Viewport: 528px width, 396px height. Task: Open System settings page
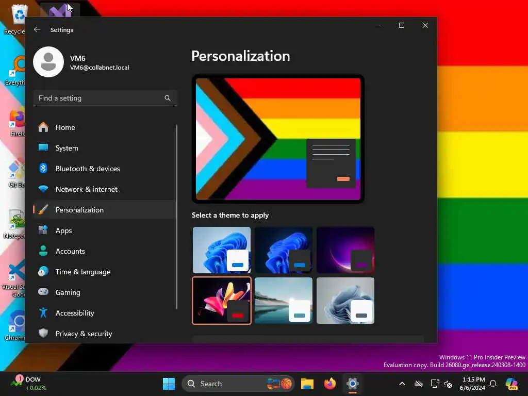(105, 148)
